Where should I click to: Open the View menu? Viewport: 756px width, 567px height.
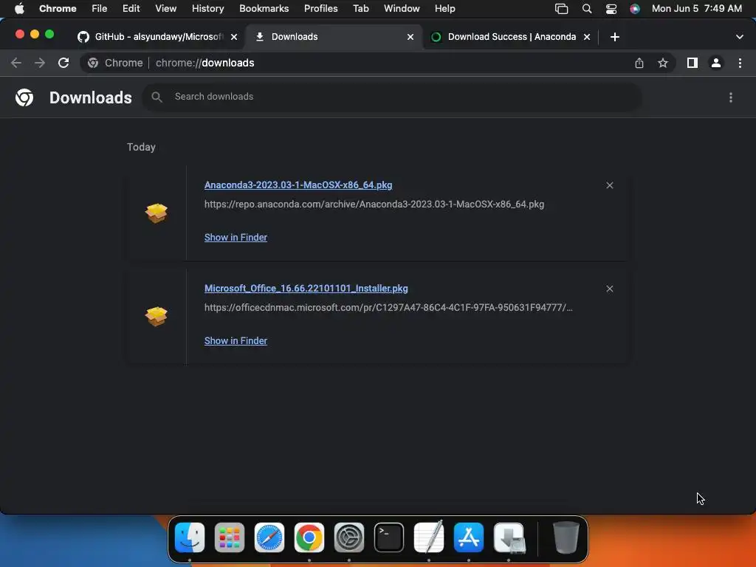165,8
